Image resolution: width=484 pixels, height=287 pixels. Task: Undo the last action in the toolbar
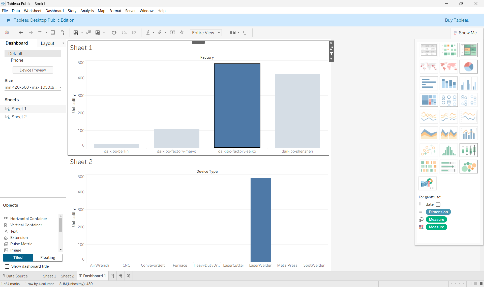click(x=21, y=32)
